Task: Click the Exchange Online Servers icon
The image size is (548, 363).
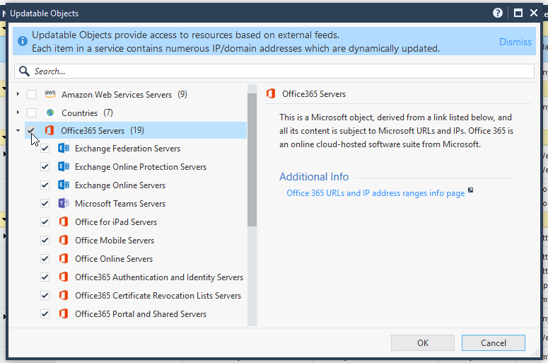Action: click(x=63, y=185)
